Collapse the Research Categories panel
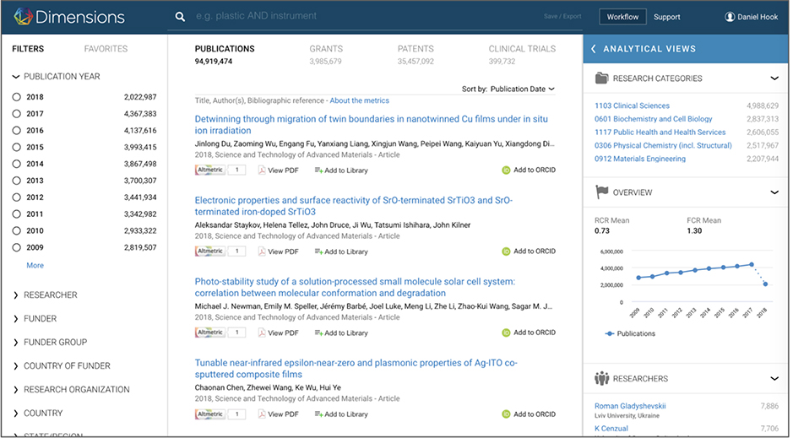This screenshot has height=438, width=793. 774,78
